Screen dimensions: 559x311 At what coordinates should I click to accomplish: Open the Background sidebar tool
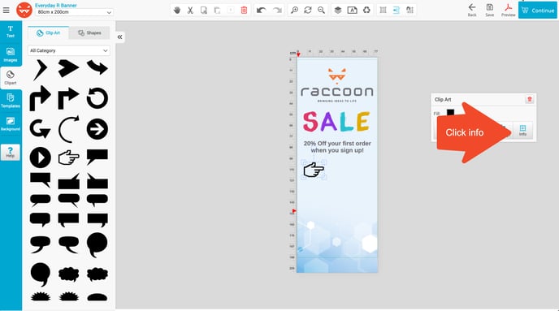11,123
